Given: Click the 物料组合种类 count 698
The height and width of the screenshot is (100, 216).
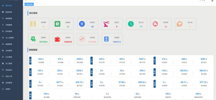Looking at the screenshot, I should pos(197,94).
